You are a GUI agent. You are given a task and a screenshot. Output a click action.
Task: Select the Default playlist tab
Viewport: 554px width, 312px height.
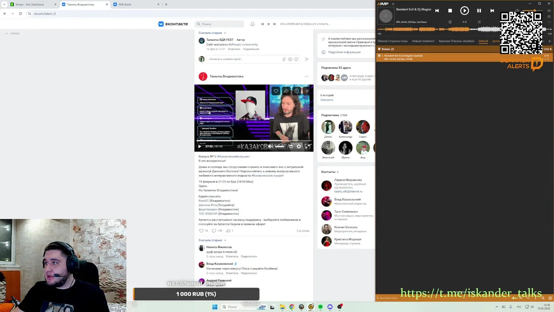[x=483, y=41]
